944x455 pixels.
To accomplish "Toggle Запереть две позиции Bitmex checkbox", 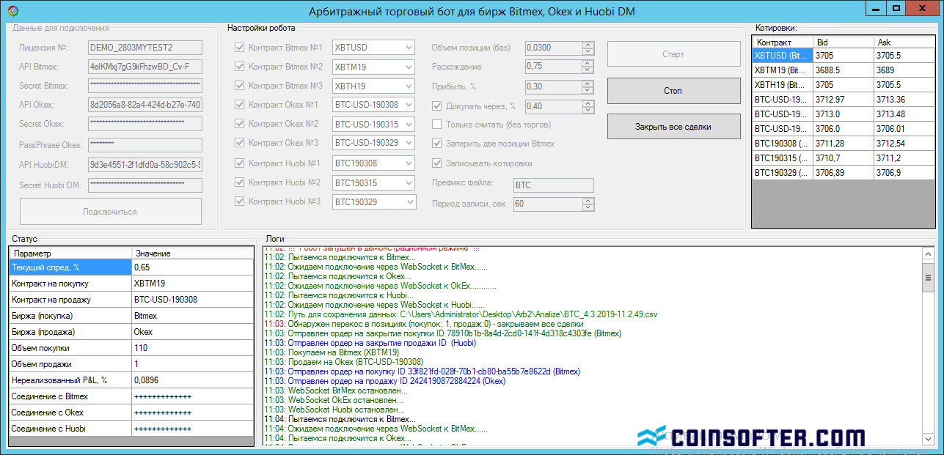I will (x=438, y=144).
